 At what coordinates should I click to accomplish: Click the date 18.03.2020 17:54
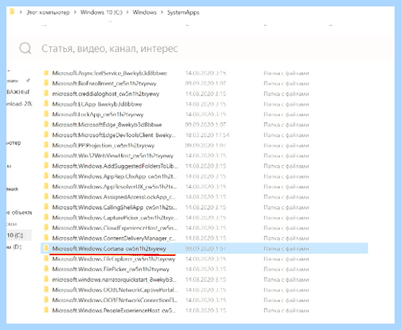point(207,135)
